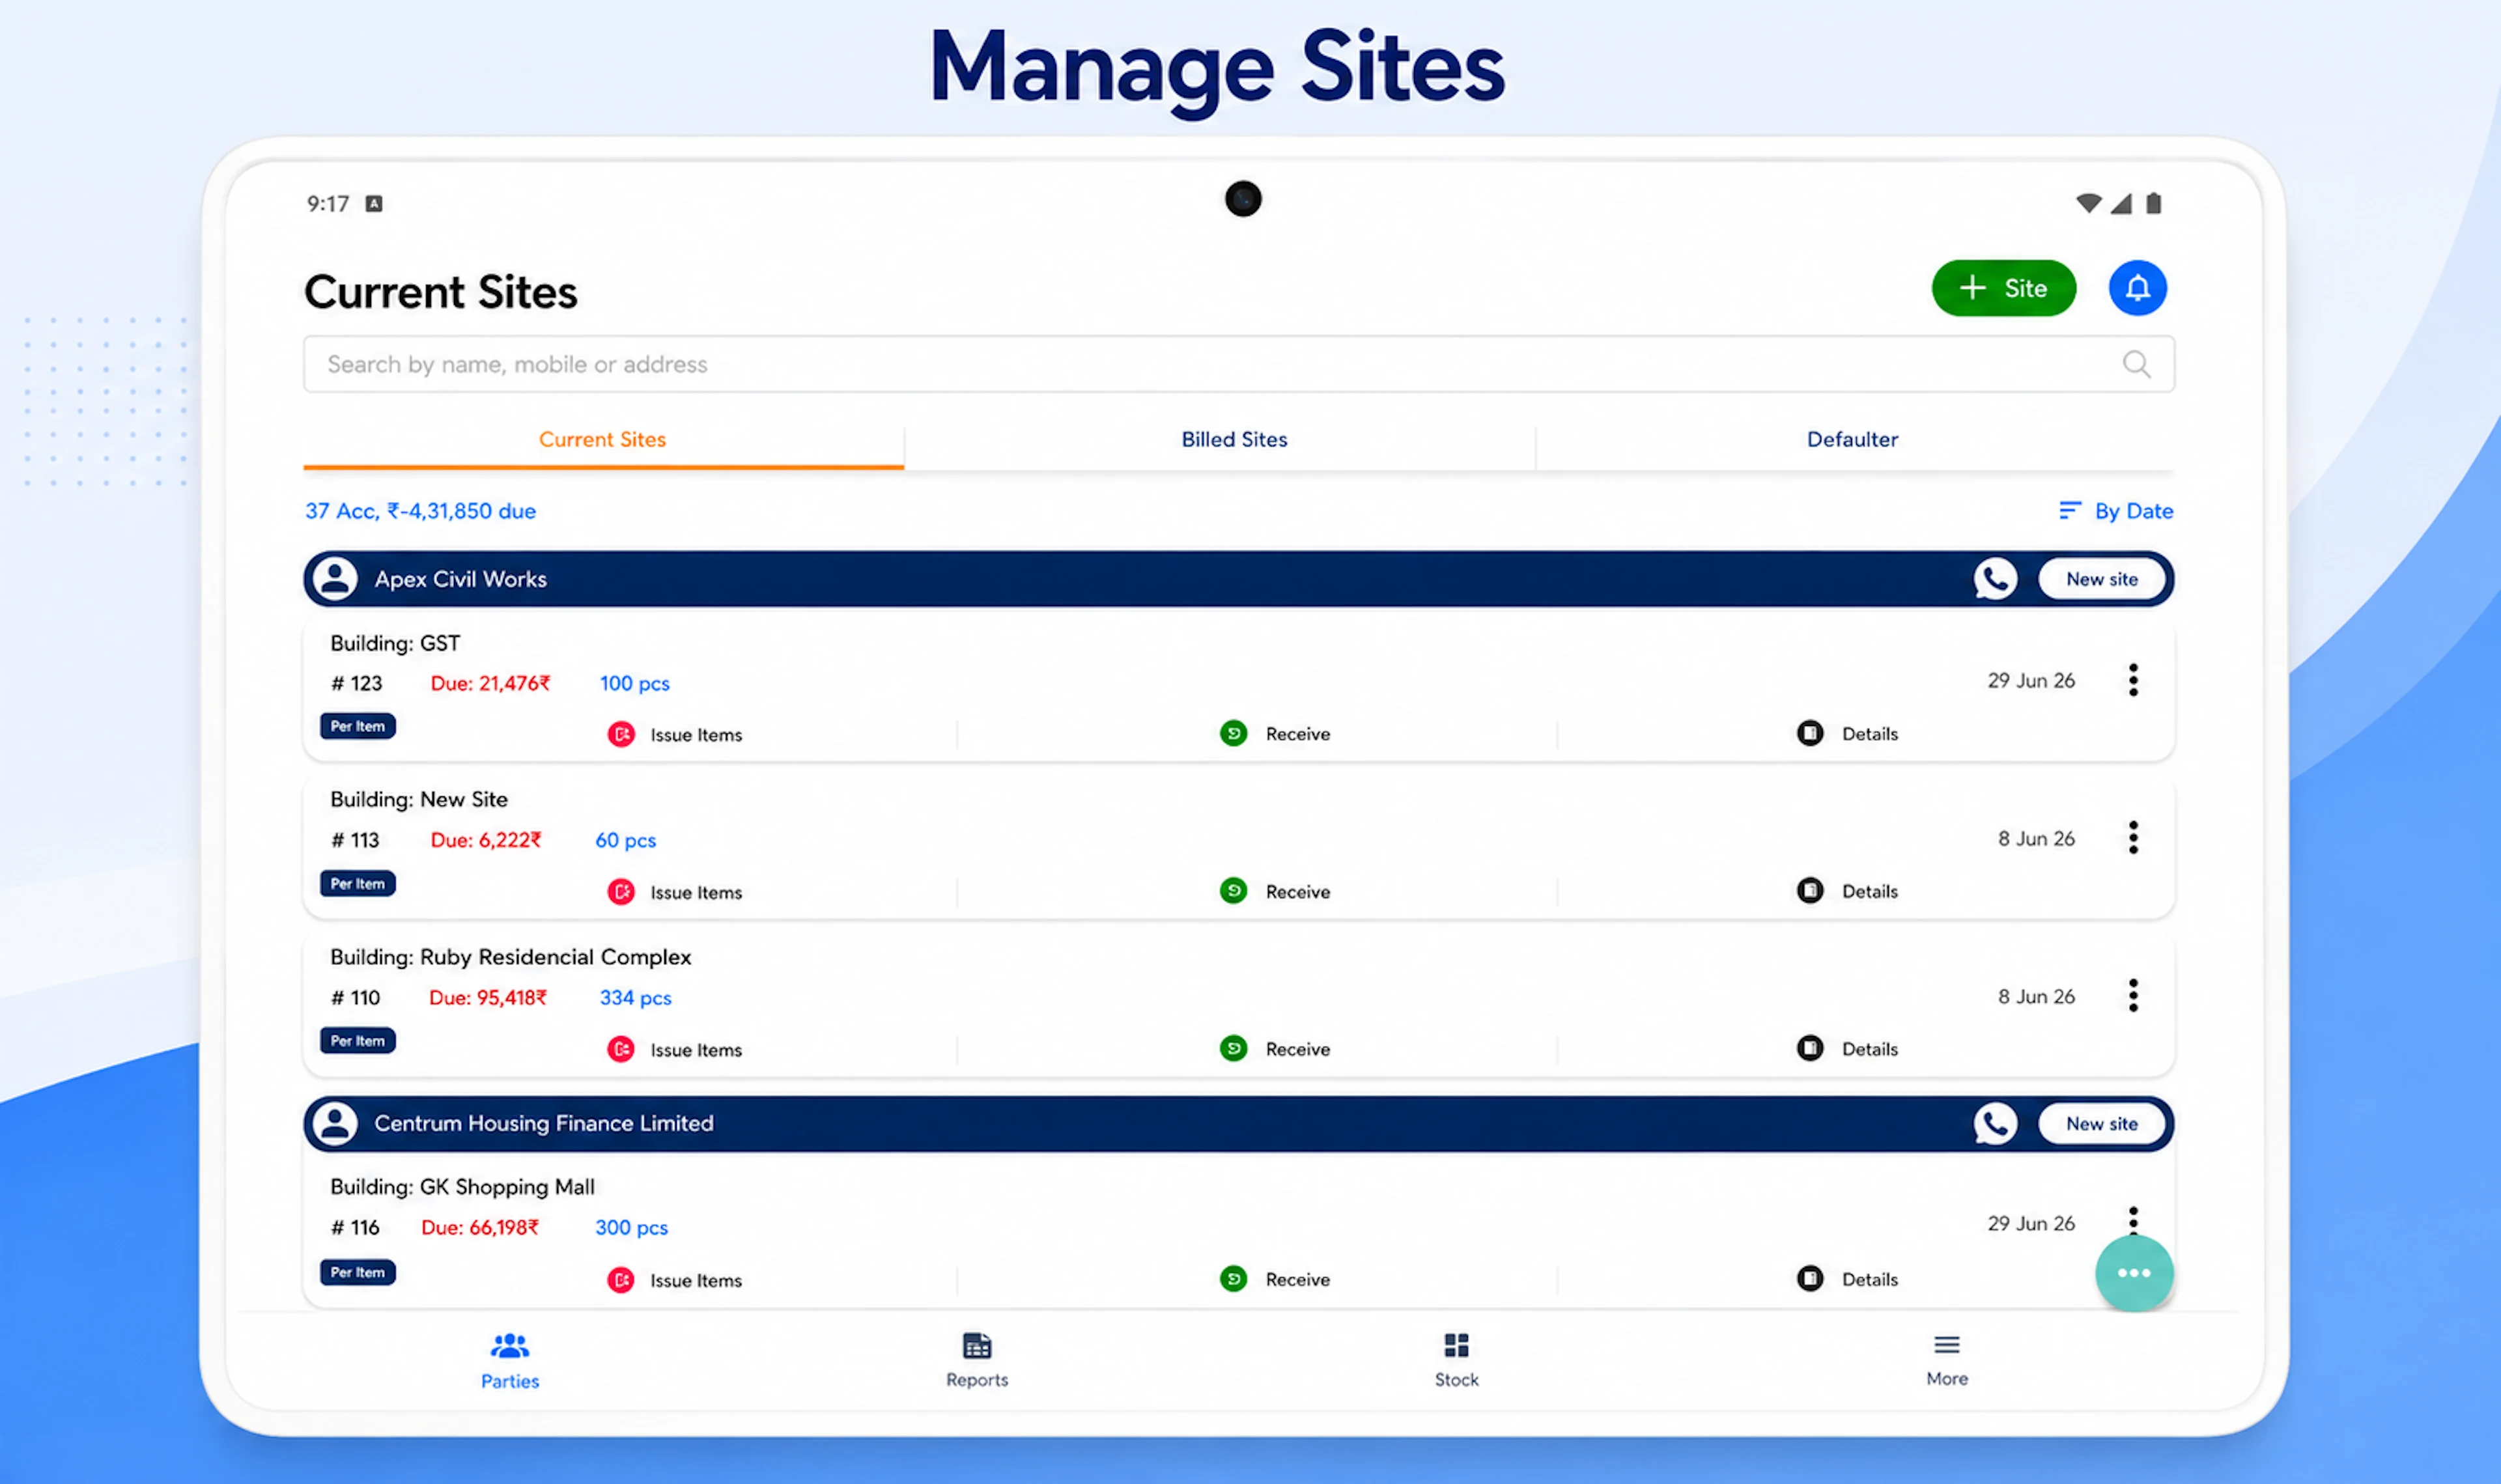2501x1484 pixels.
Task: View Details of Ruby Residencial Complex
Action: (x=1847, y=1049)
